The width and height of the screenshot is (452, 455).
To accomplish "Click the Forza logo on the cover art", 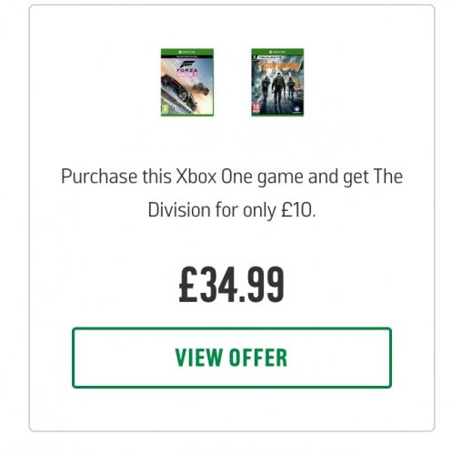I will (188, 66).
